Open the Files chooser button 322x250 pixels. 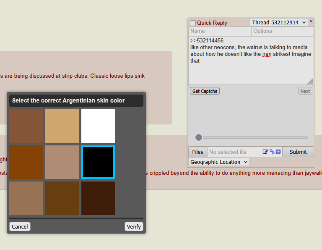197,152
